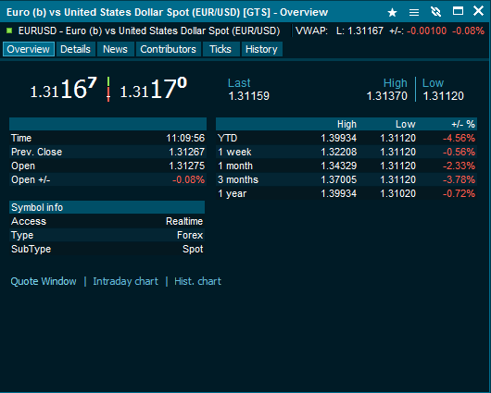This screenshot has width=491, height=393.
Task: Switch to the Contributors tab
Action: (x=169, y=49)
